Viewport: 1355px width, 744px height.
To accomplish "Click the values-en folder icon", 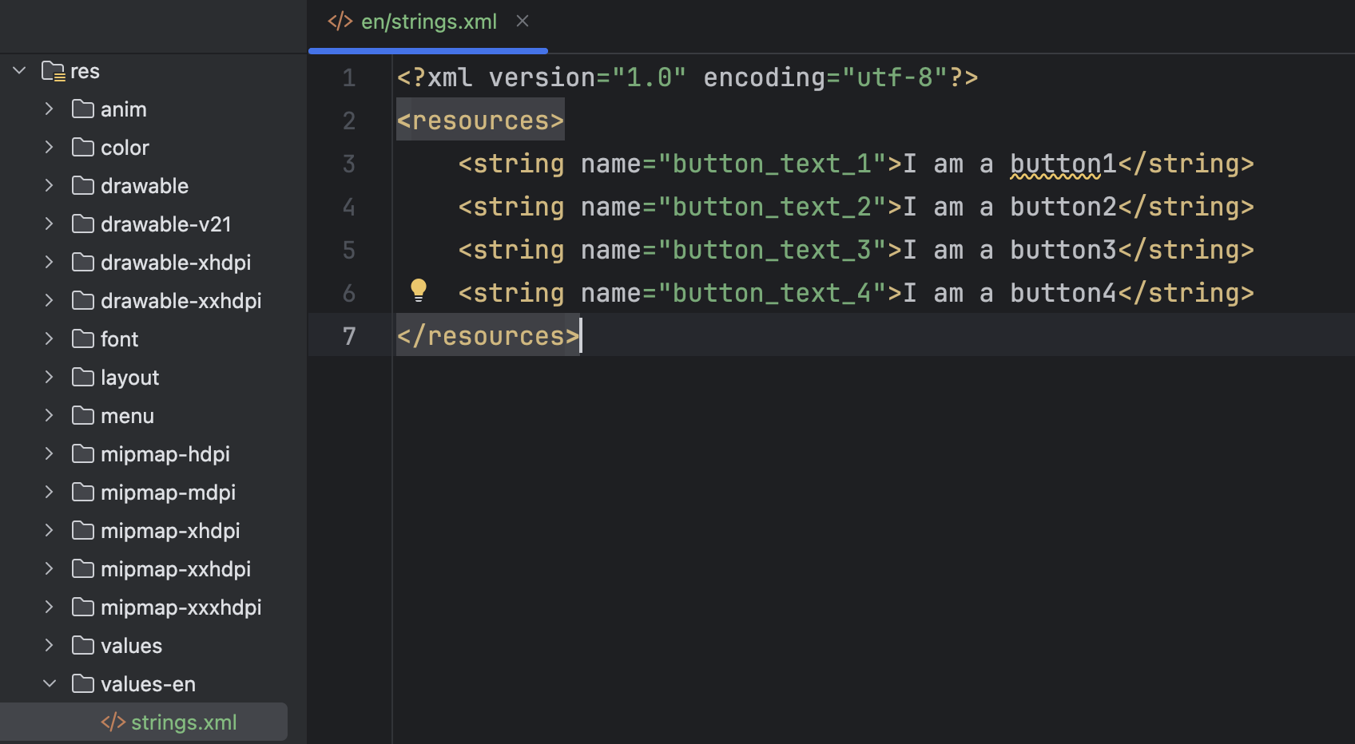I will [83, 683].
